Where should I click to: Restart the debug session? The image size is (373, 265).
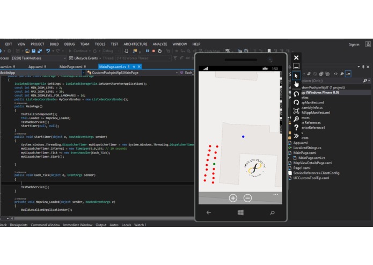click(159, 51)
